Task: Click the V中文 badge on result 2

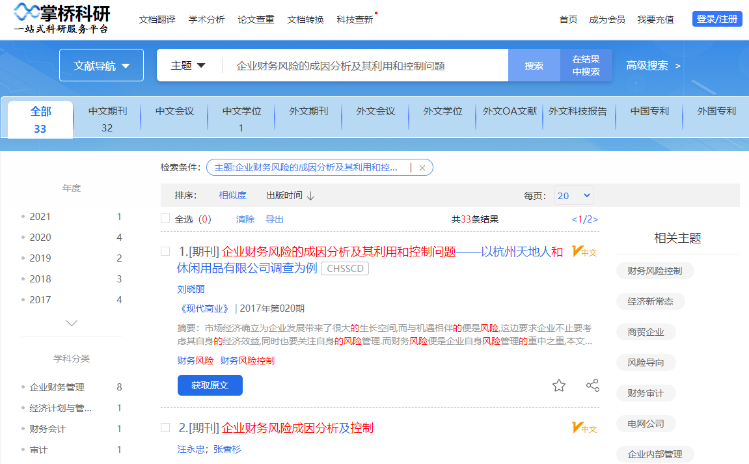Action: pos(584,428)
